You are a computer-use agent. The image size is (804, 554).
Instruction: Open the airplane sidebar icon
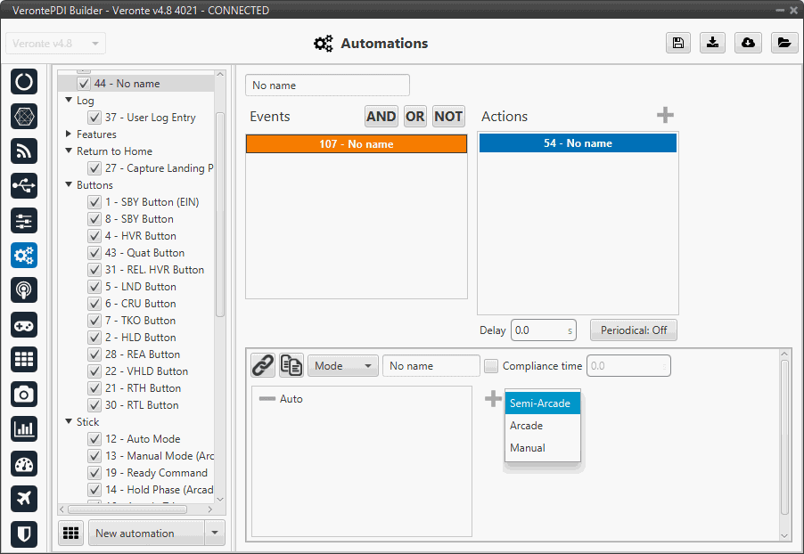pyautogui.click(x=24, y=498)
